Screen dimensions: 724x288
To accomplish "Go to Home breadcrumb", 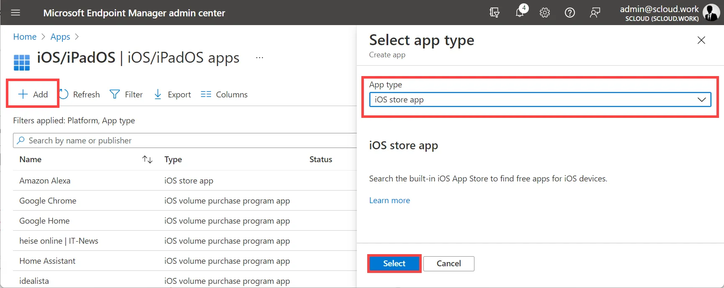I will tap(25, 37).
